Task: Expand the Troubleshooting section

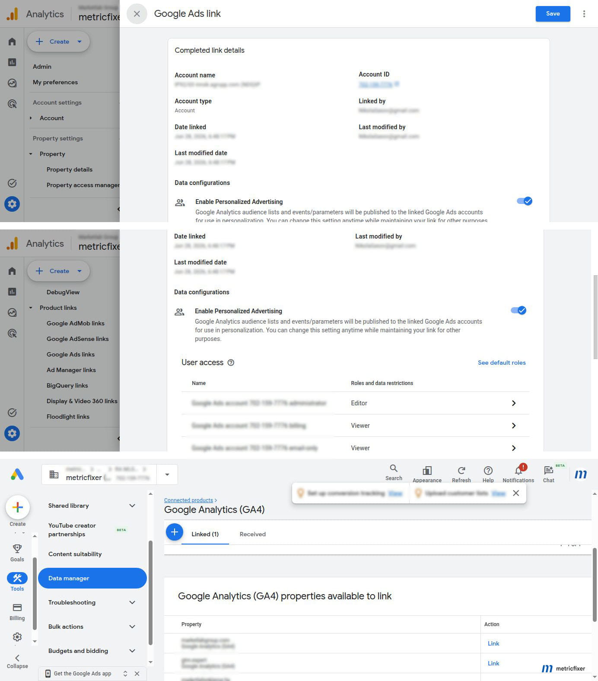Action: 132,602
